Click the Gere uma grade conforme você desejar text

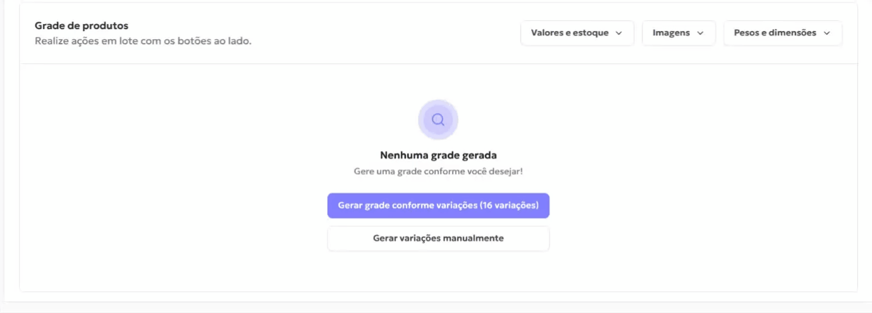coord(438,171)
